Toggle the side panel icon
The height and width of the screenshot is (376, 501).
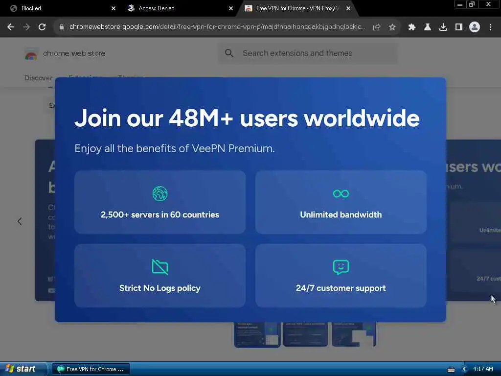[459, 27]
